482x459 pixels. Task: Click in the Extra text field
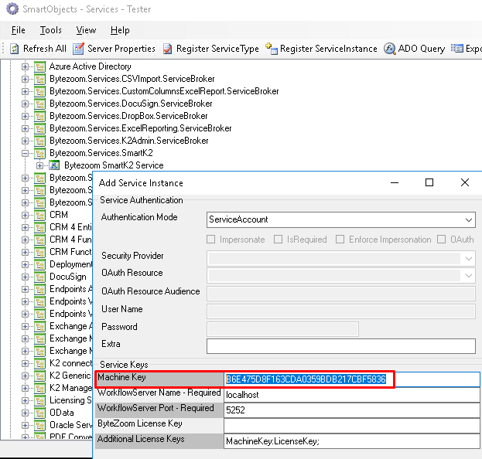pyautogui.click(x=341, y=346)
